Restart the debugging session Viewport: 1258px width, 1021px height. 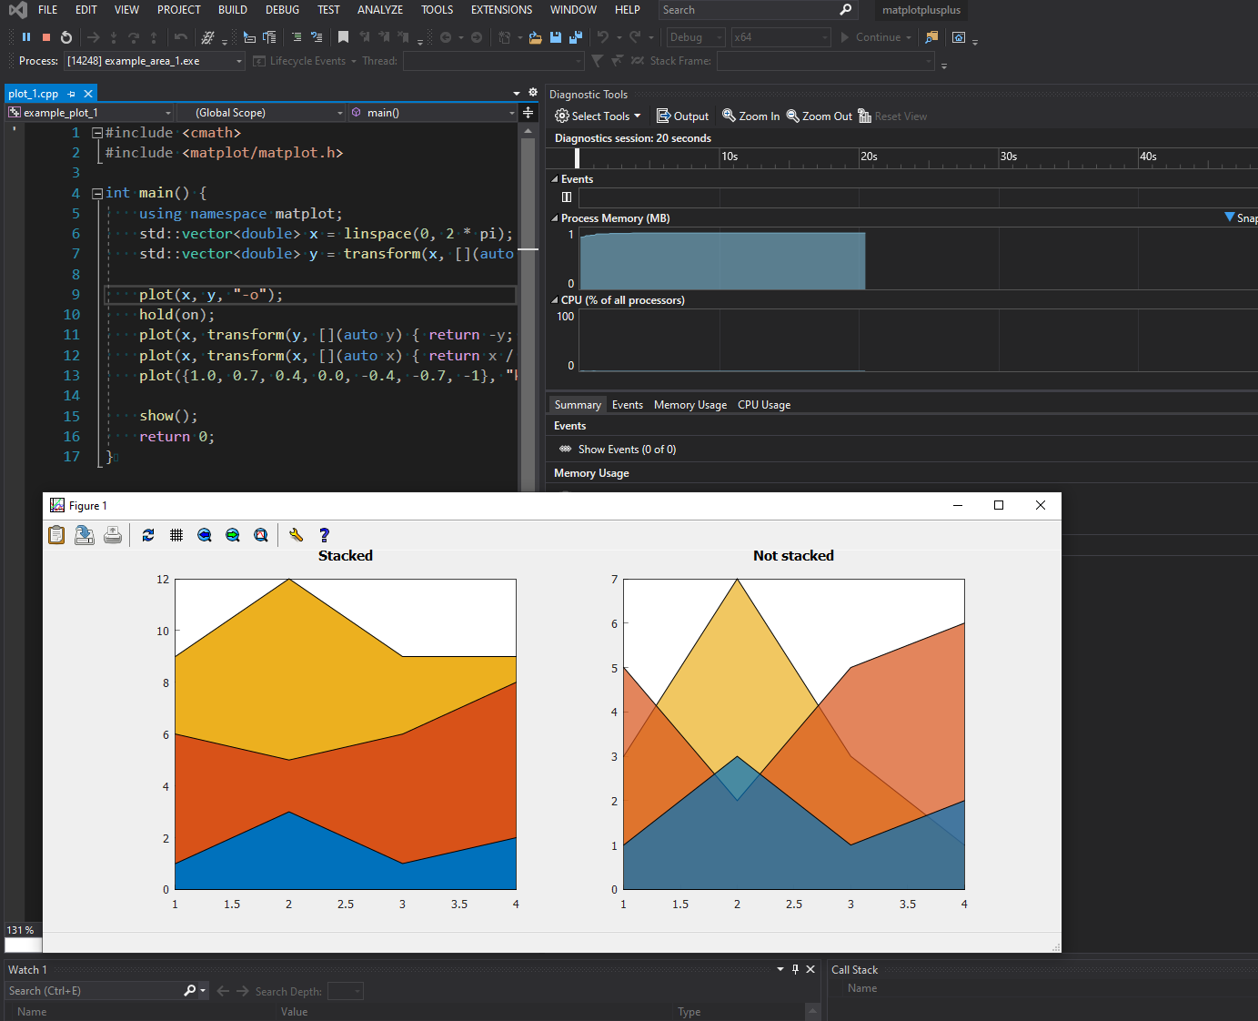tap(65, 36)
